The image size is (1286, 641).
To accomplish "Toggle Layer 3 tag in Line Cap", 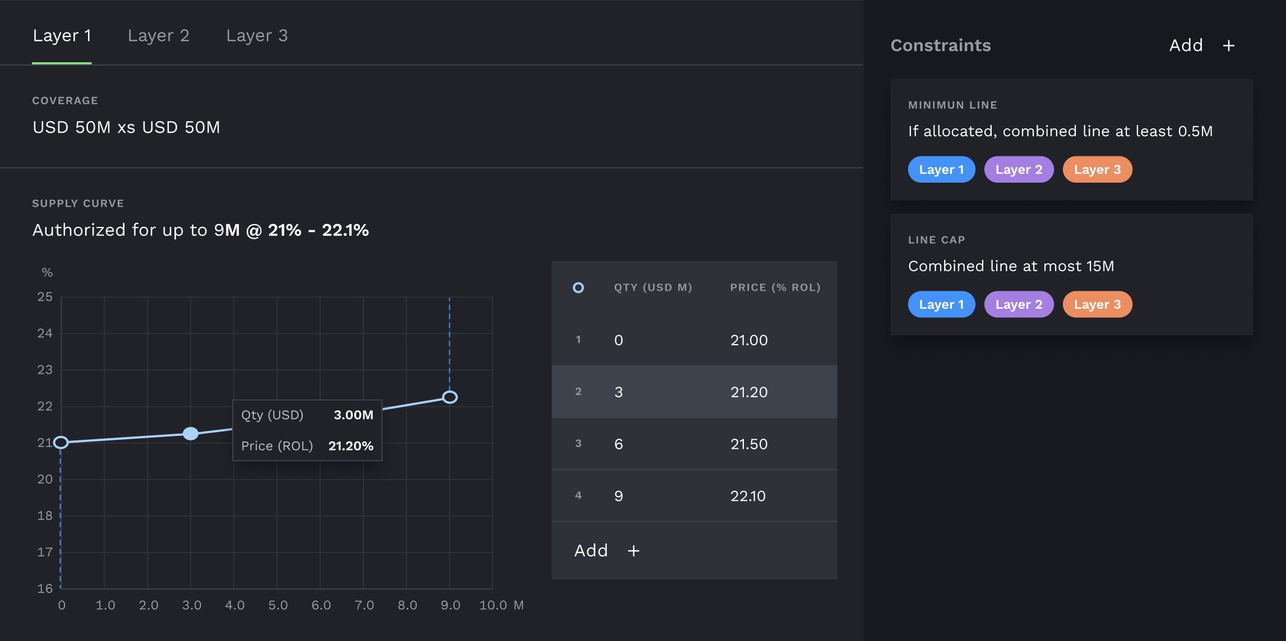I will (1097, 305).
